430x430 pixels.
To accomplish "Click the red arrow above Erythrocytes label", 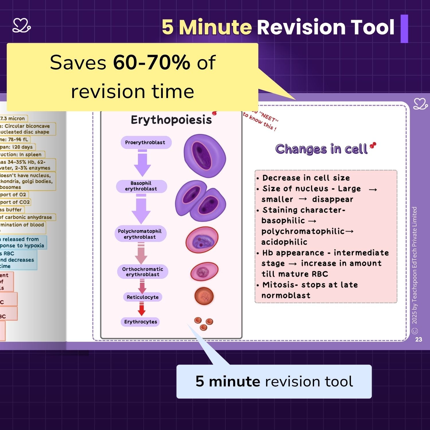I will (142, 309).
